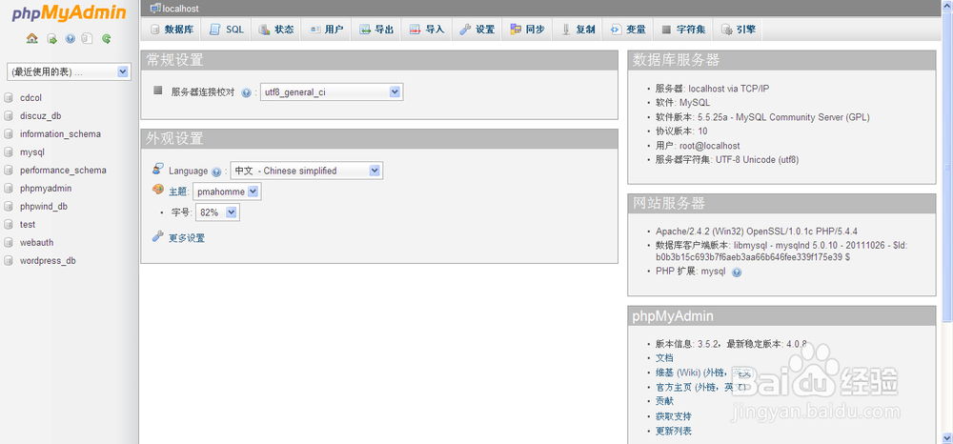Screen dimensions: 953x444
Task: Click the wrench icon beside 更多设置
Action: point(157,236)
